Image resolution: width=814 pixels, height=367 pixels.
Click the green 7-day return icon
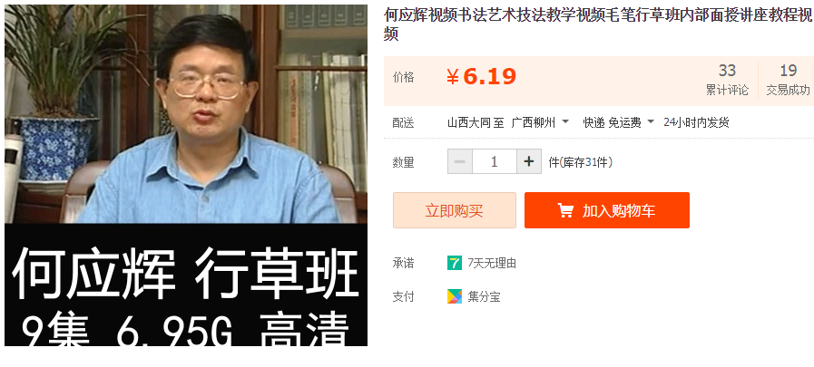point(455,263)
